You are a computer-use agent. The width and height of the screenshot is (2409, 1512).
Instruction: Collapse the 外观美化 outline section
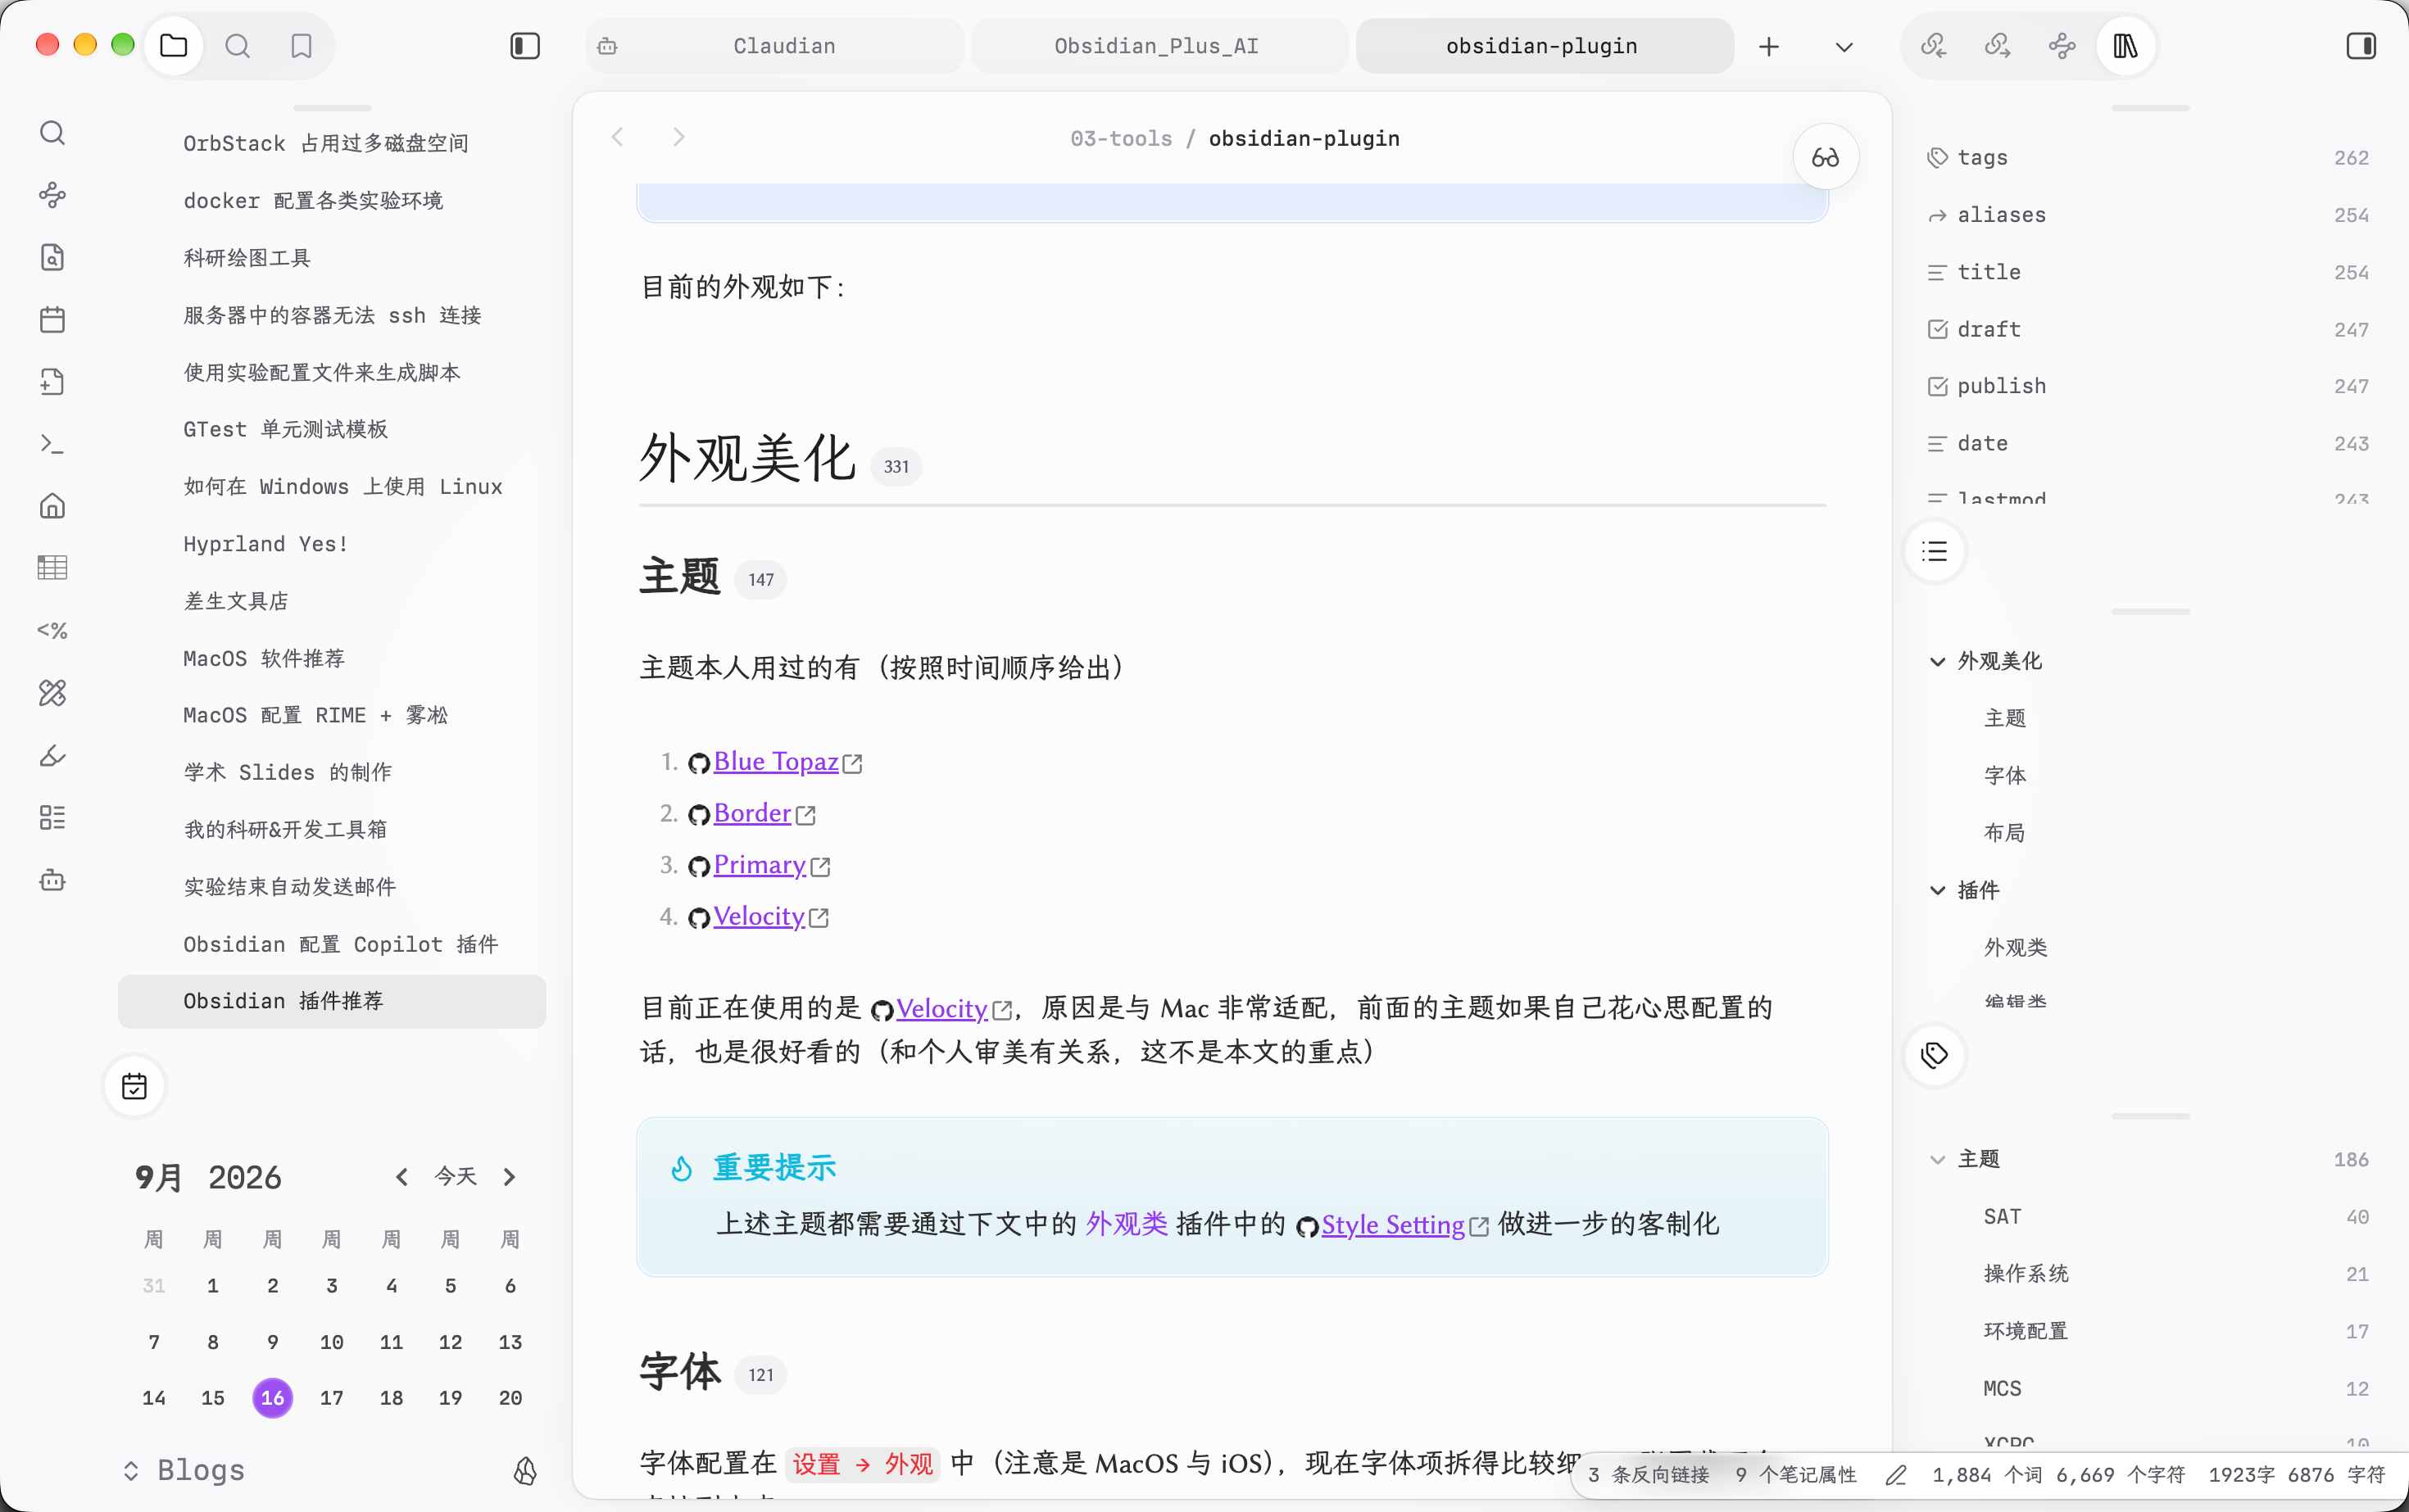1938,661
